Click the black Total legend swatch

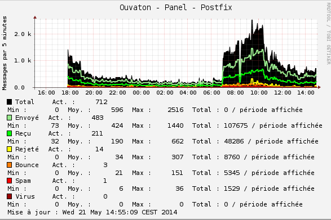click(9, 102)
